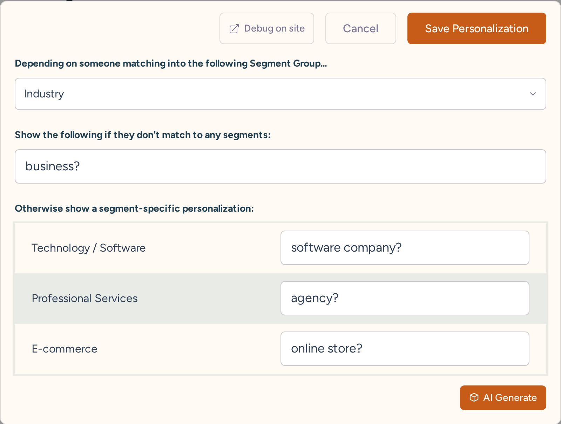This screenshot has height=424, width=561.
Task: Click the Debug on site button
Action: pos(267,28)
